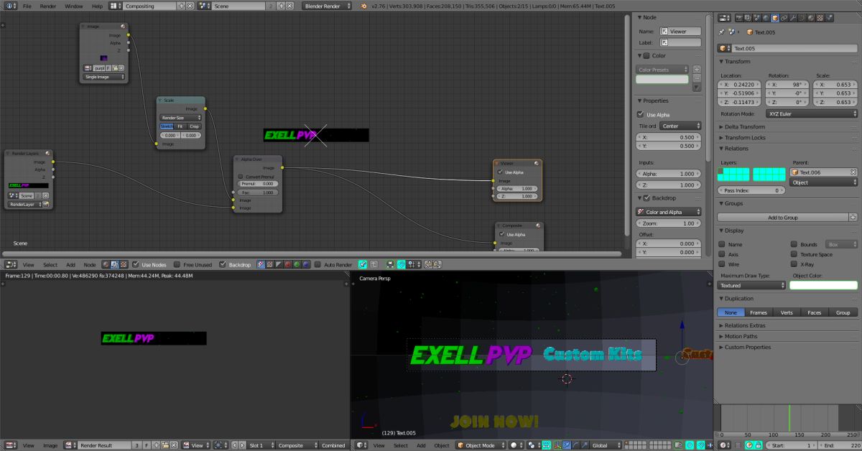Click the node editor pin icon
The height and width of the screenshot is (451, 862).
pyautogui.click(x=363, y=264)
